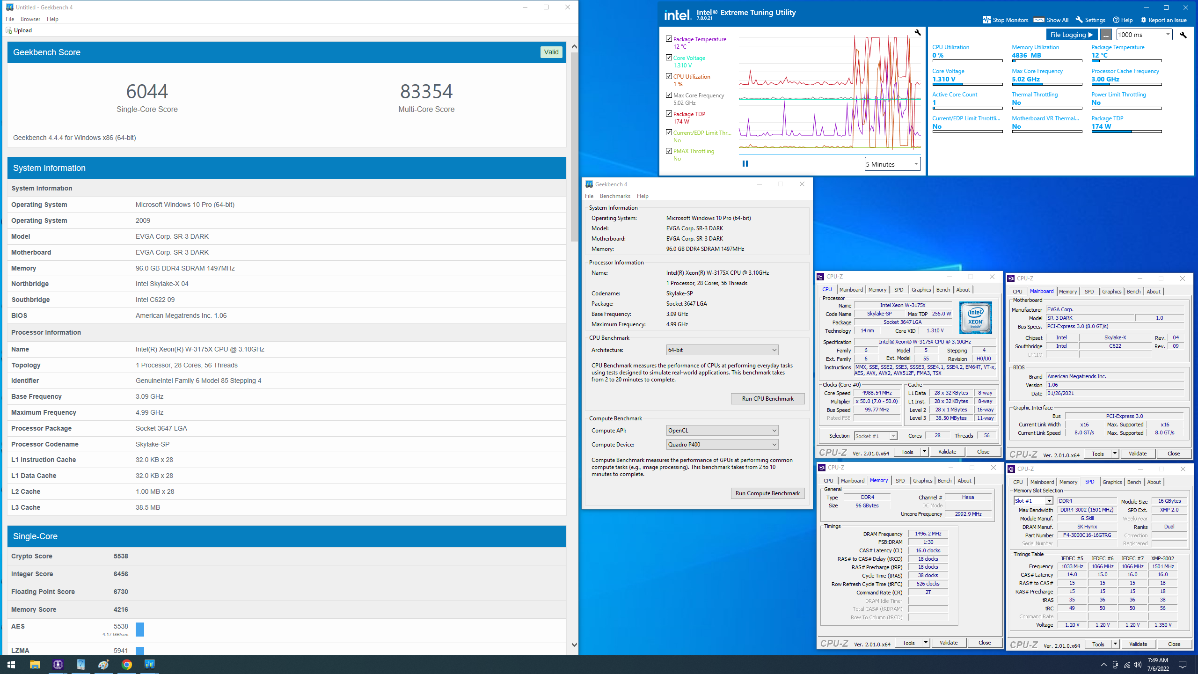Viewport: 1198px width, 674px height.
Task: Open CPU-Z taskbar icon
Action: 58,665
